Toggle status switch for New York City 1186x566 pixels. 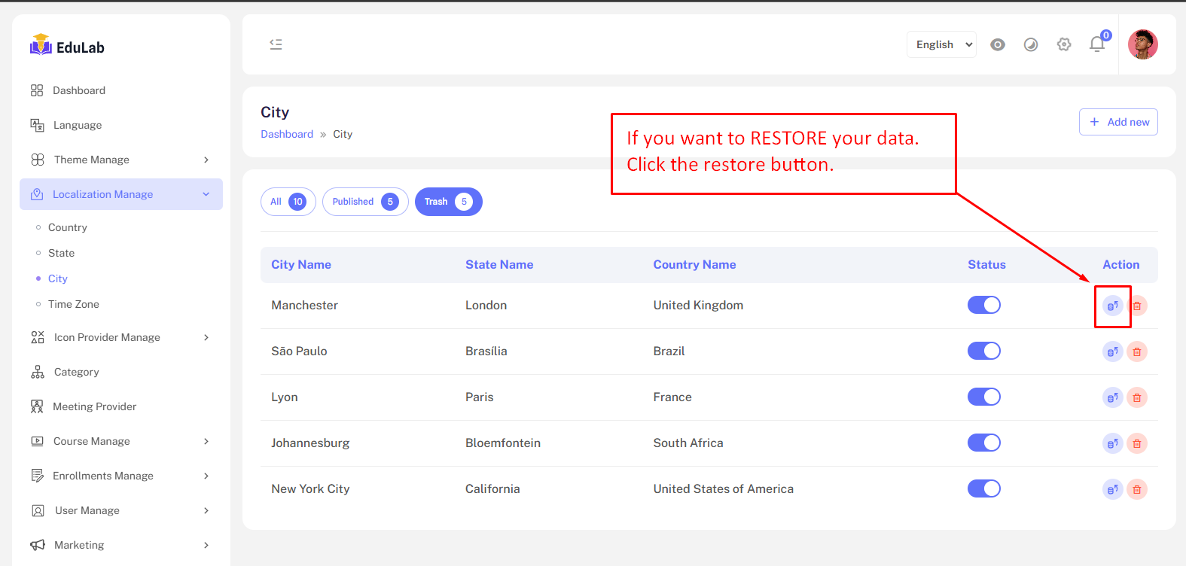pyautogui.click(x=983, y=488)
